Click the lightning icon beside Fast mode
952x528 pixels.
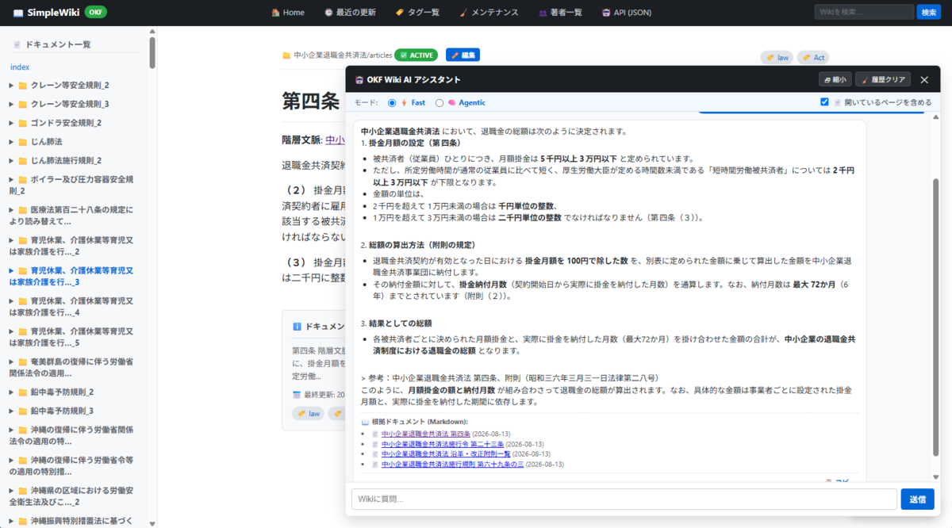pyautogui.click(x=404, y=103)
